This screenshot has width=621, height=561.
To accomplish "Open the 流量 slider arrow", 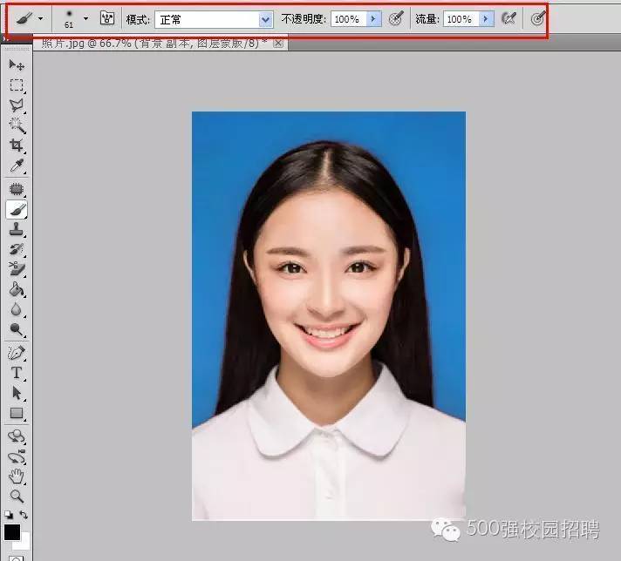I will [x=486, y=19].
